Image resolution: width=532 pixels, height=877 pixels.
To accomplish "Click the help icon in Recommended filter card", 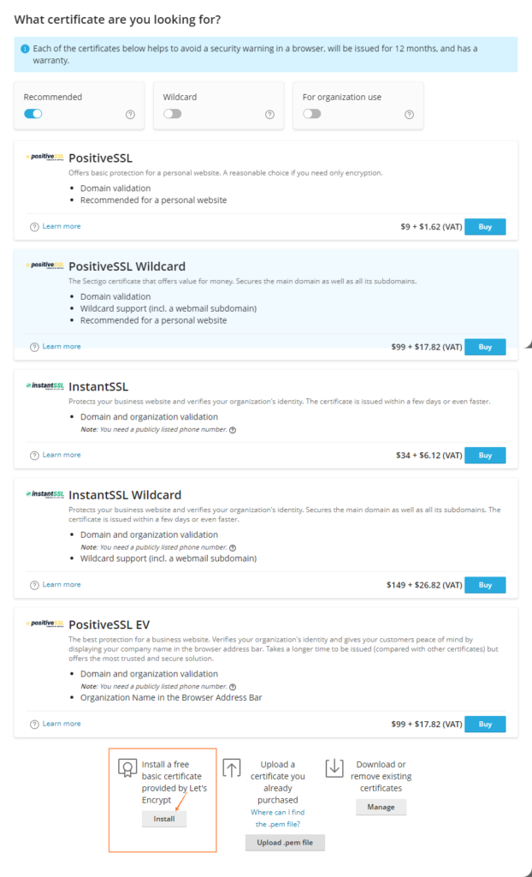I will click(130, 115).
